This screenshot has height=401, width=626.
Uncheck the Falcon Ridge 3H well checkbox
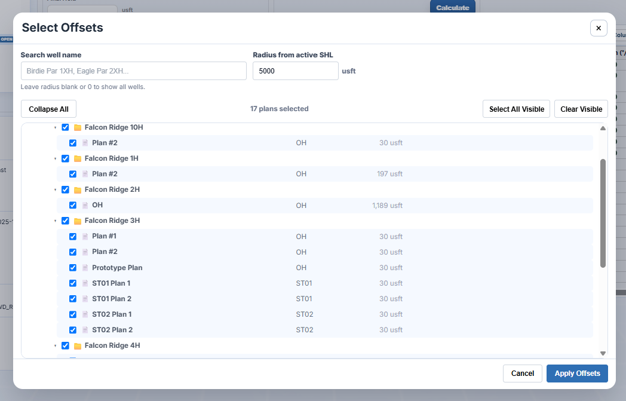pyautogui.click(x=65, y=221)
